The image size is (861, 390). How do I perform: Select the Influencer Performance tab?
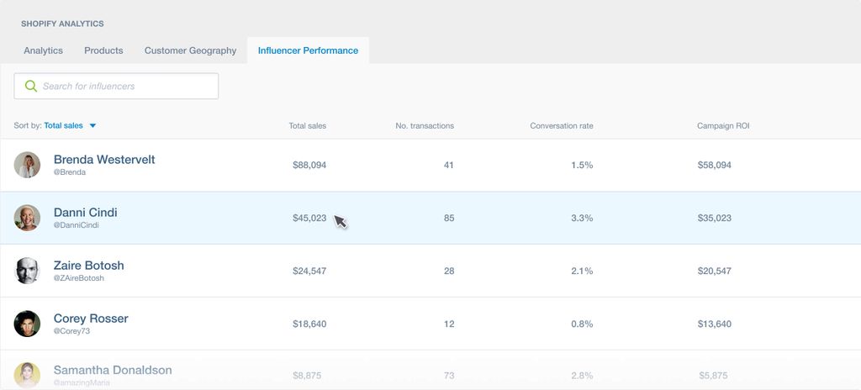(x=308, y=50)
